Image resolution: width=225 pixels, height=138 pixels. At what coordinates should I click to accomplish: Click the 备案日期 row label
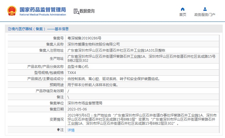pyautogui.click(x=57, y=109)
